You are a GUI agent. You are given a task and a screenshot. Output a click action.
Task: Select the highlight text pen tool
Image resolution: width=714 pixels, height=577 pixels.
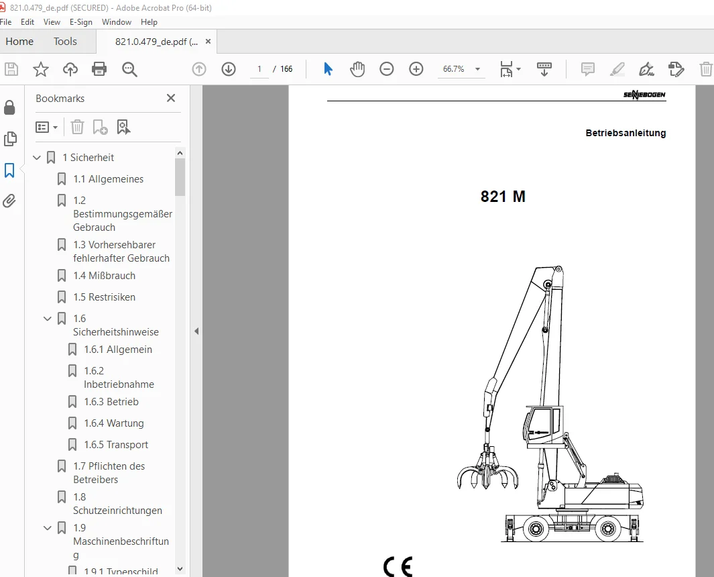(617, 69)
